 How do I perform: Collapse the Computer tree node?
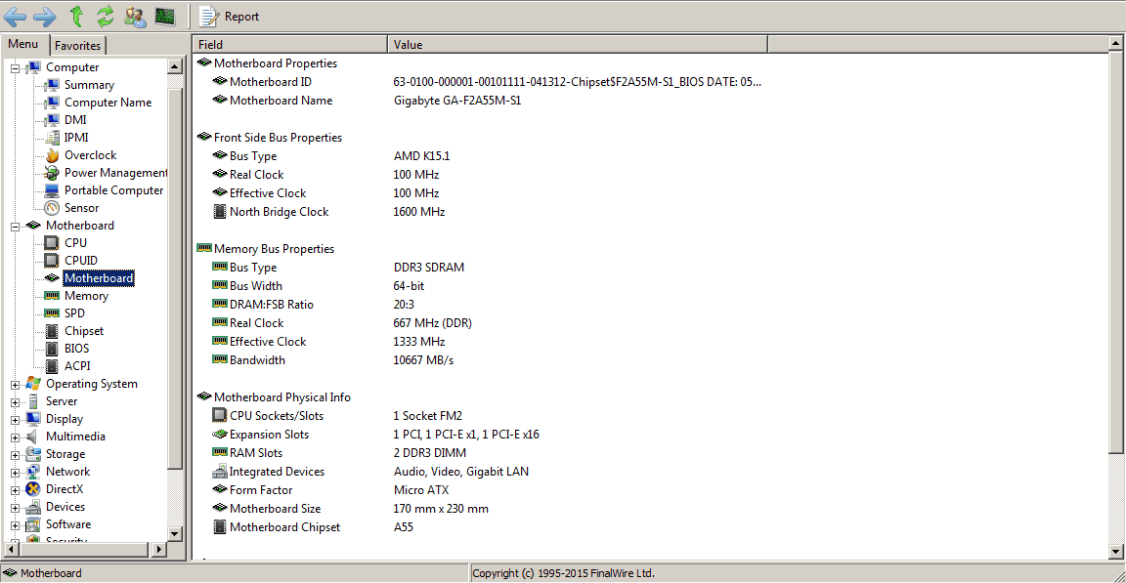(16, 67)
